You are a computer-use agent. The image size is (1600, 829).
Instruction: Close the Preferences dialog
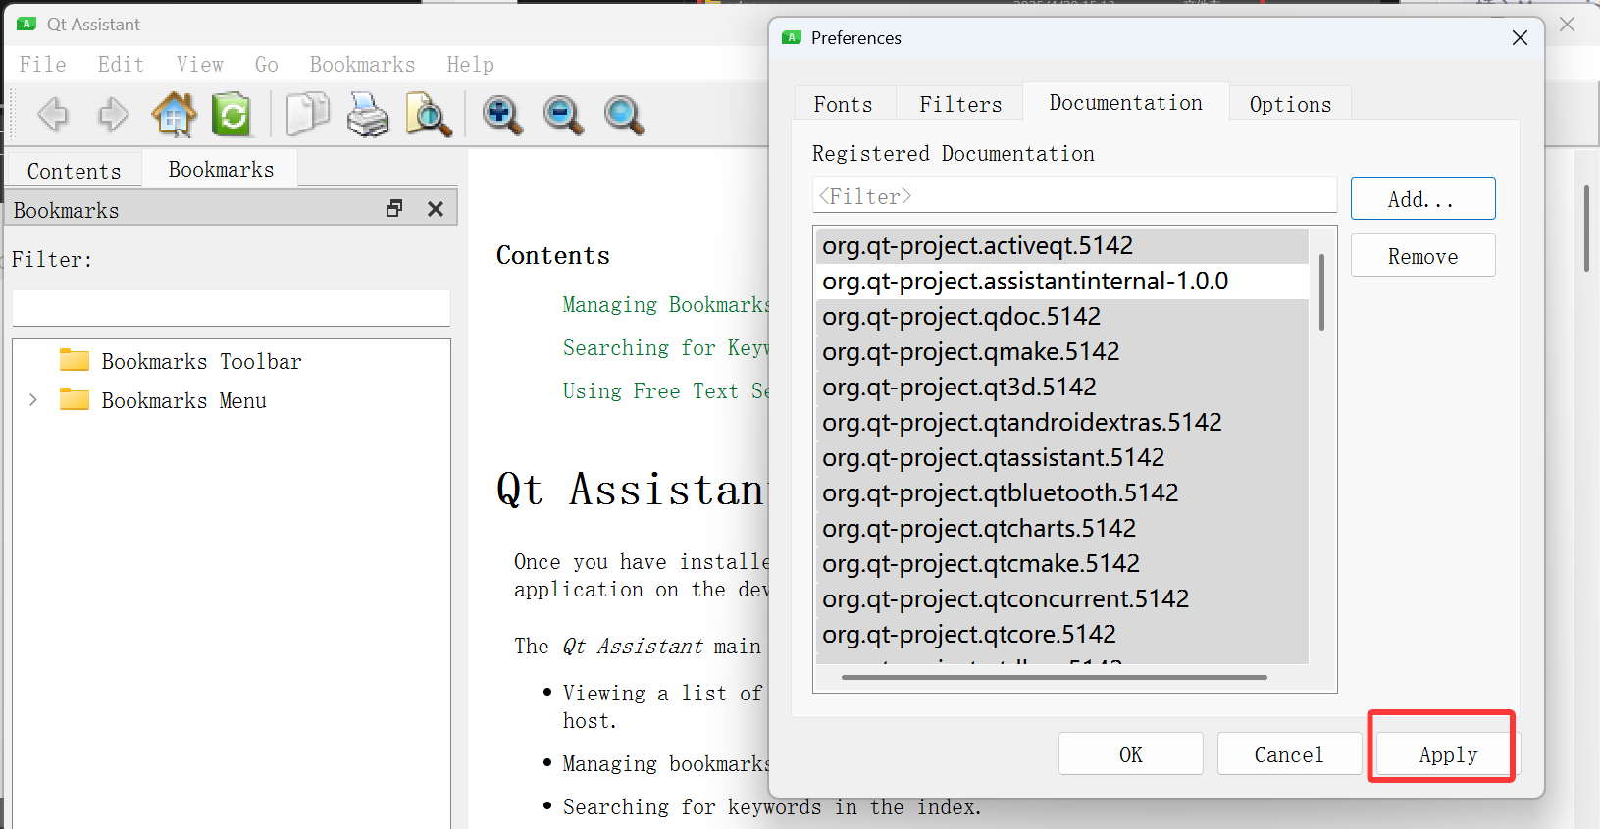[1520, 37]
